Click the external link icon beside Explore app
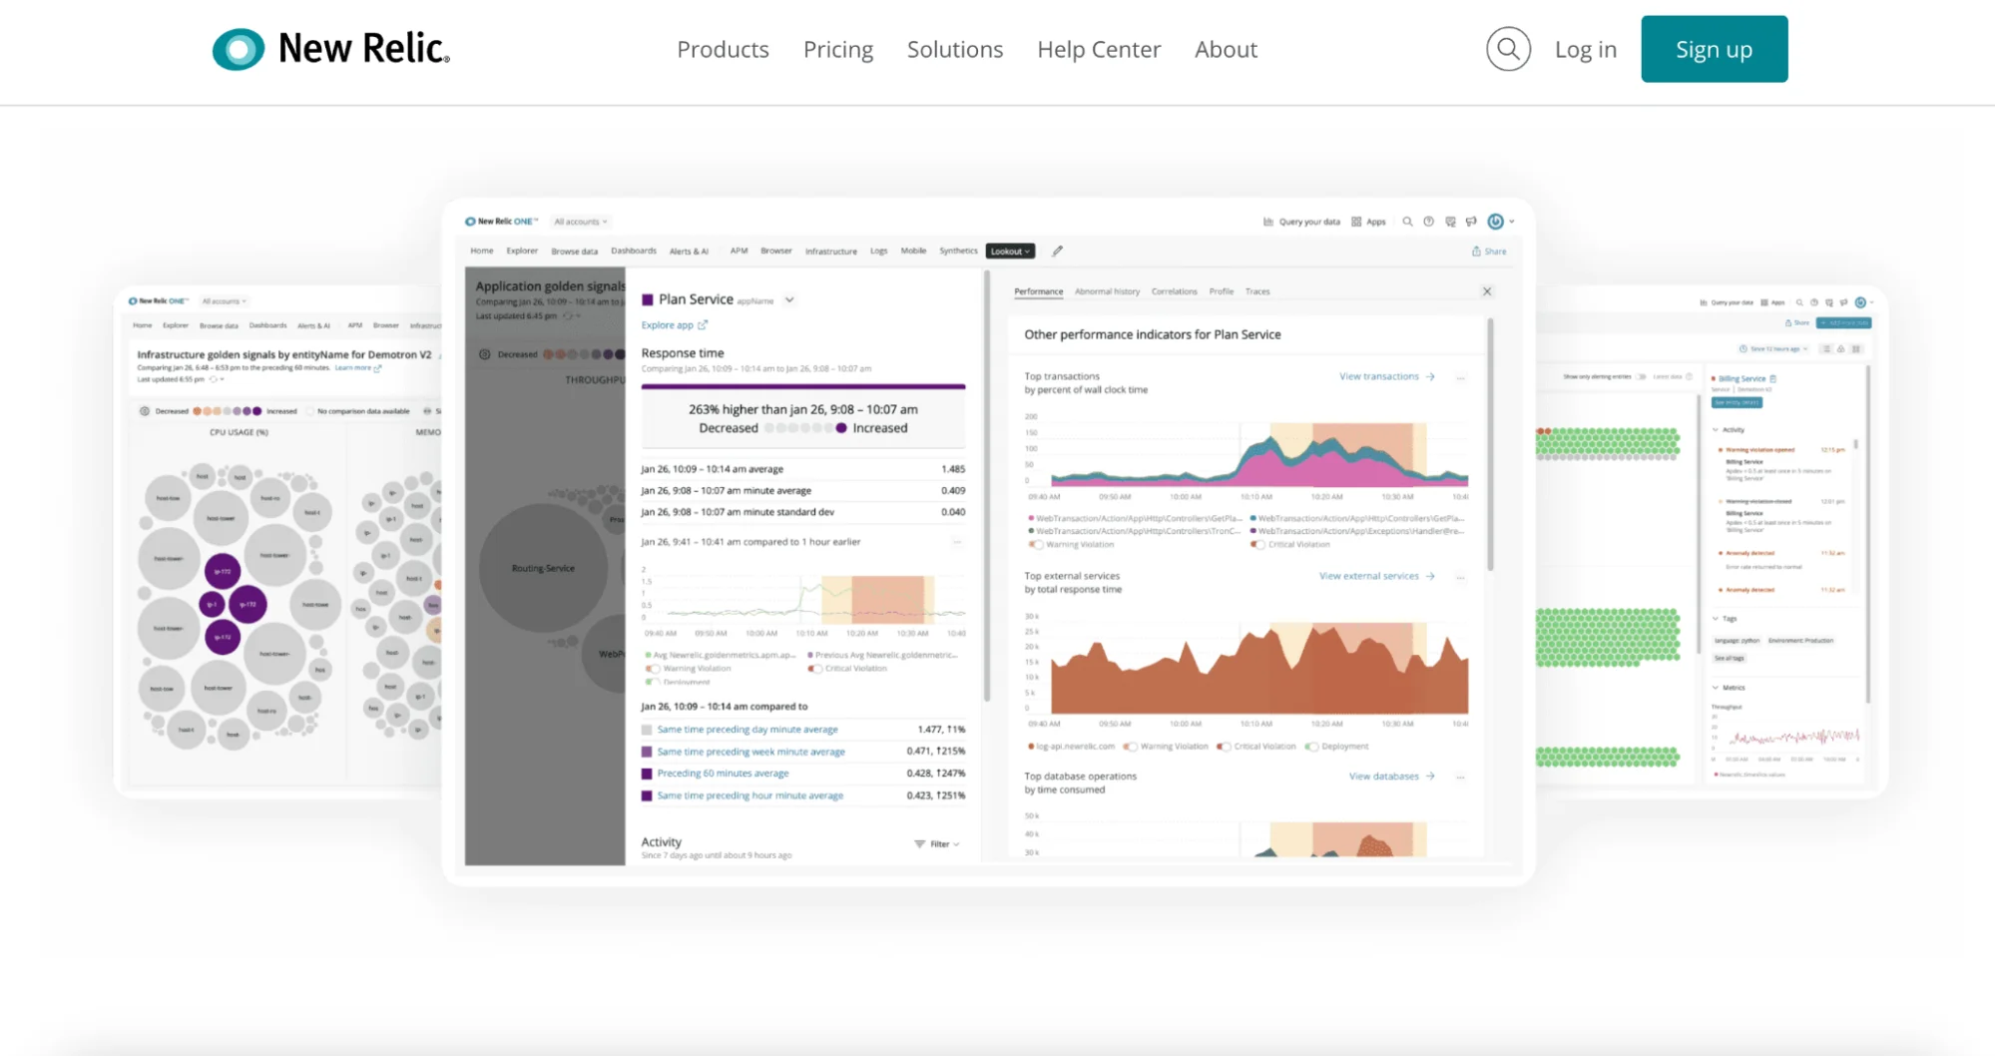This screenshot has height=1057, width=1995. (703, 325)
